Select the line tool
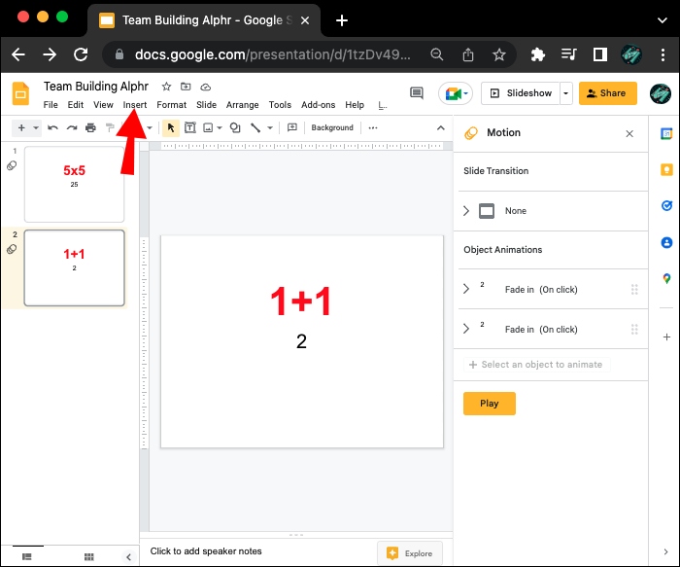Image resolution: width=680 pixels, height=567 pixels. click(255, 127)
